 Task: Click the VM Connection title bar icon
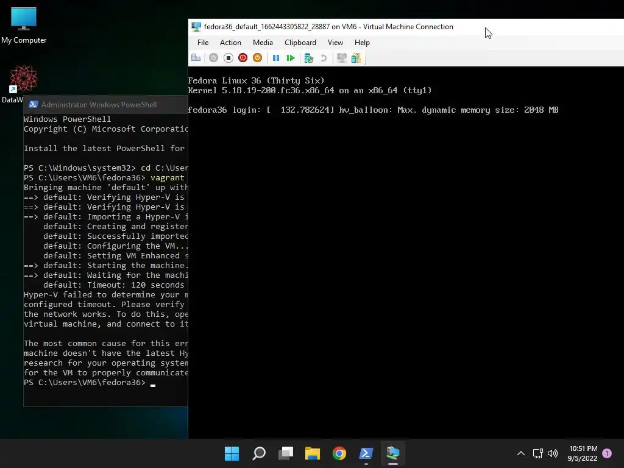pyautogui.click(x=196, y=27)
